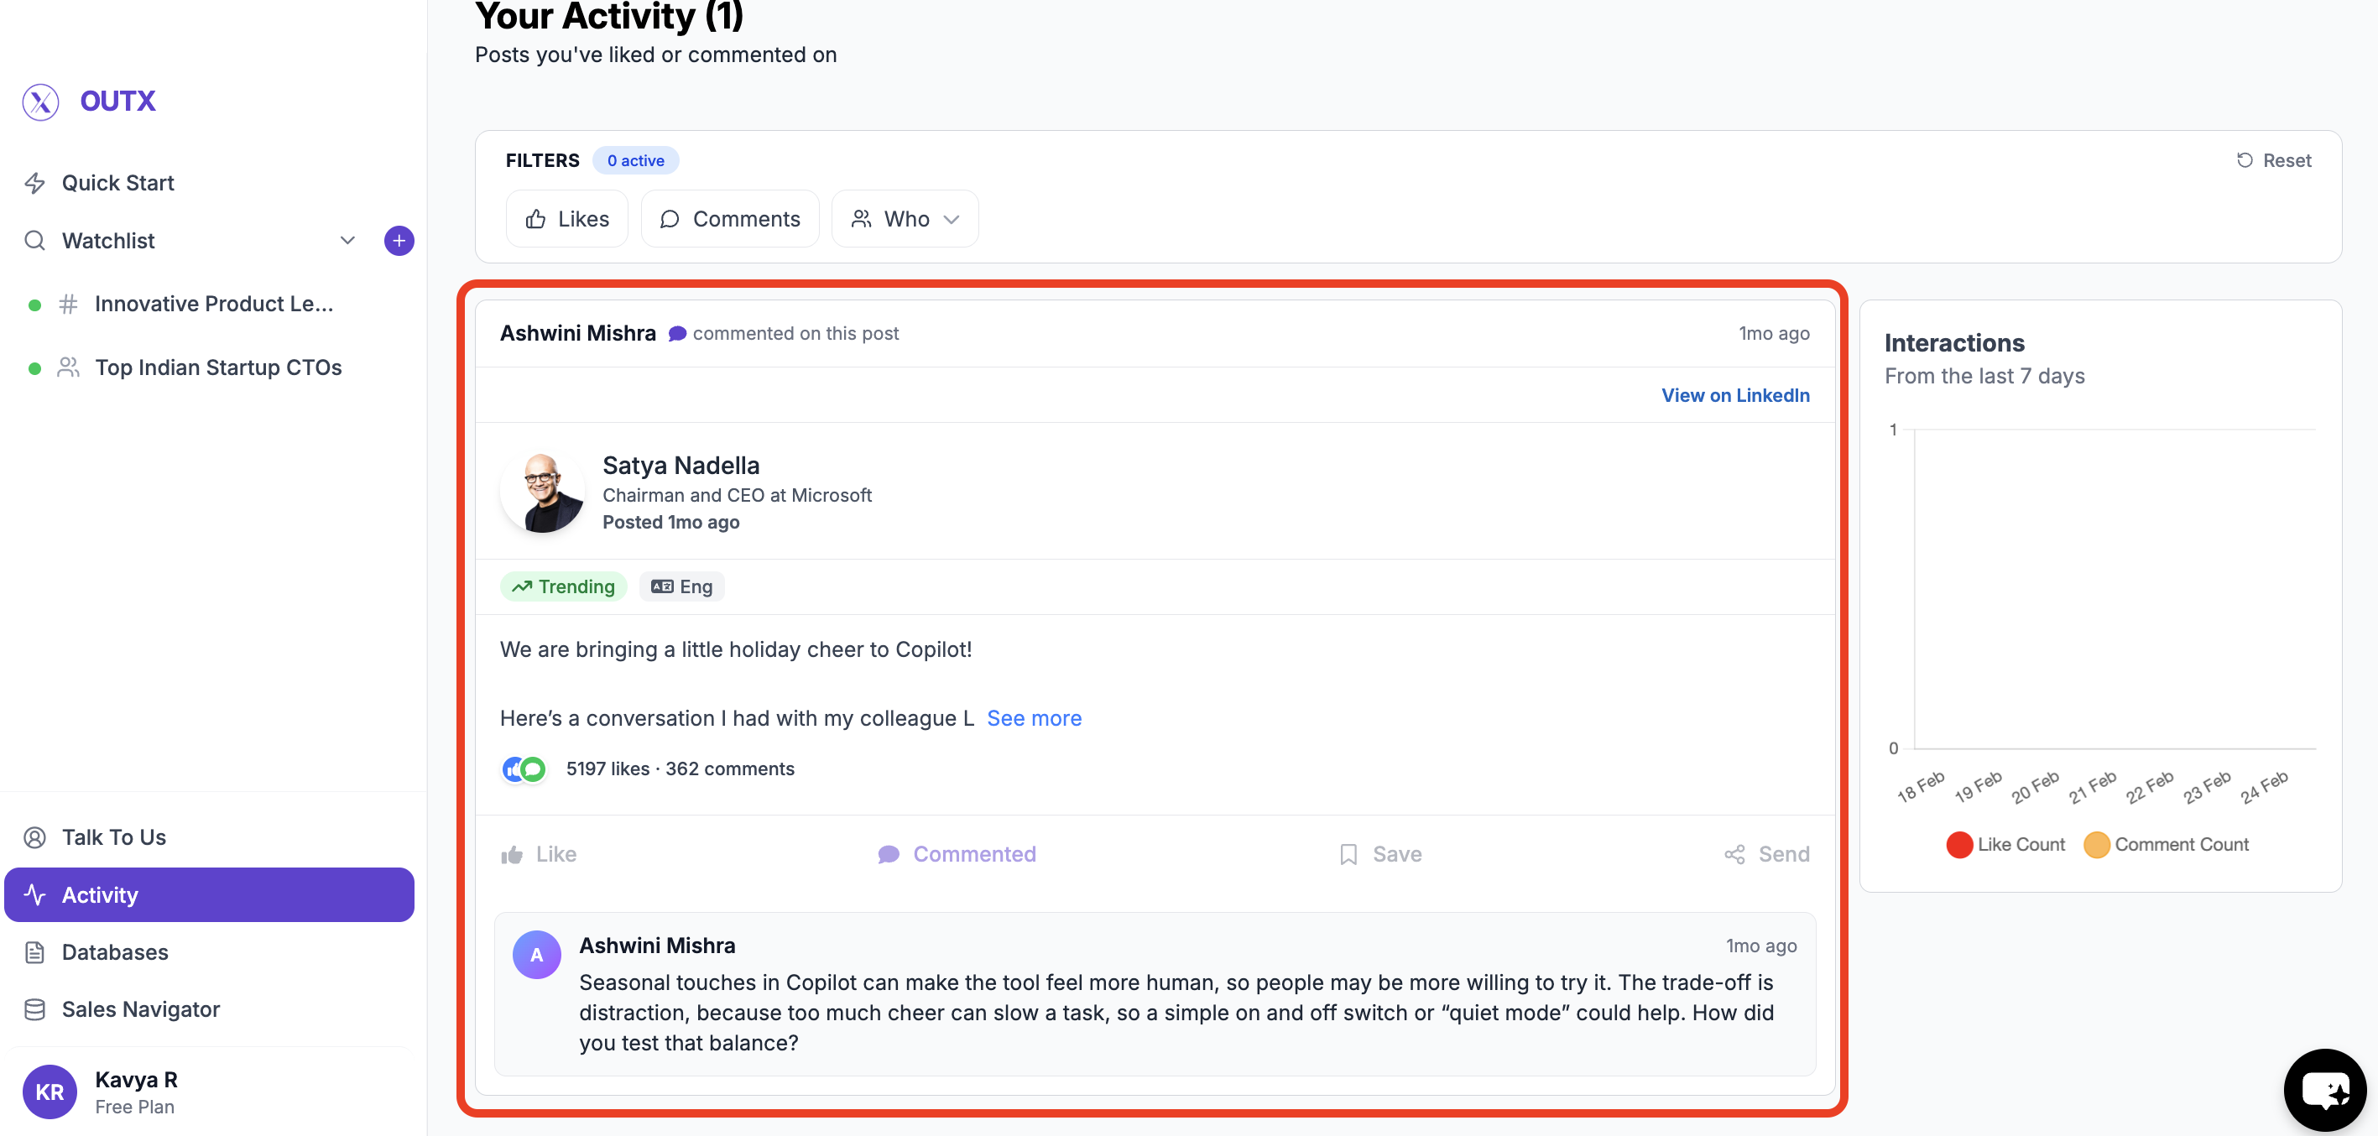Screen dimensions: 2378x1136
Task: Toggle Like Count legend in chart
Action: coord(2006,844)
